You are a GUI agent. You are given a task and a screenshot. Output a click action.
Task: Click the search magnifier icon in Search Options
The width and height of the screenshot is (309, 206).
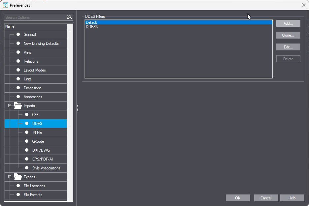coord(69,17)
